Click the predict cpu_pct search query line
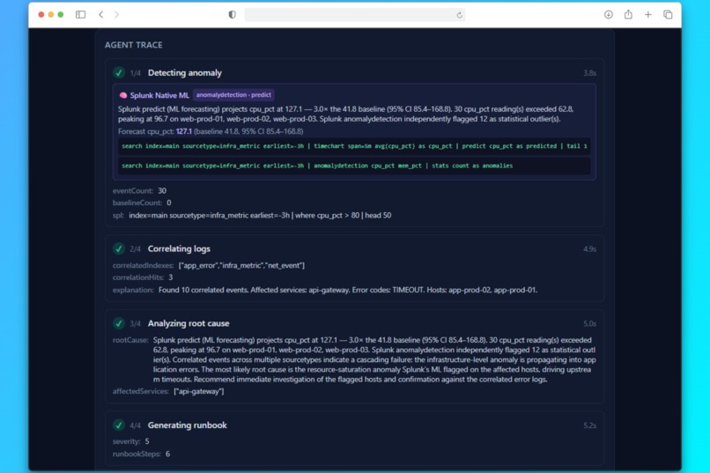 pos(354,146)
